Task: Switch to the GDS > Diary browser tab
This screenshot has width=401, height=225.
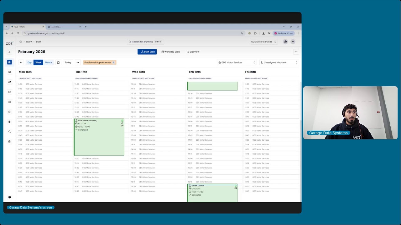Action: (27, 27)
